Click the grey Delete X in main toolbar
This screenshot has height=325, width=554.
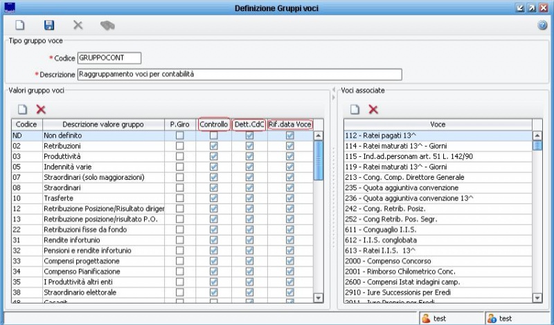click(78, 25)
